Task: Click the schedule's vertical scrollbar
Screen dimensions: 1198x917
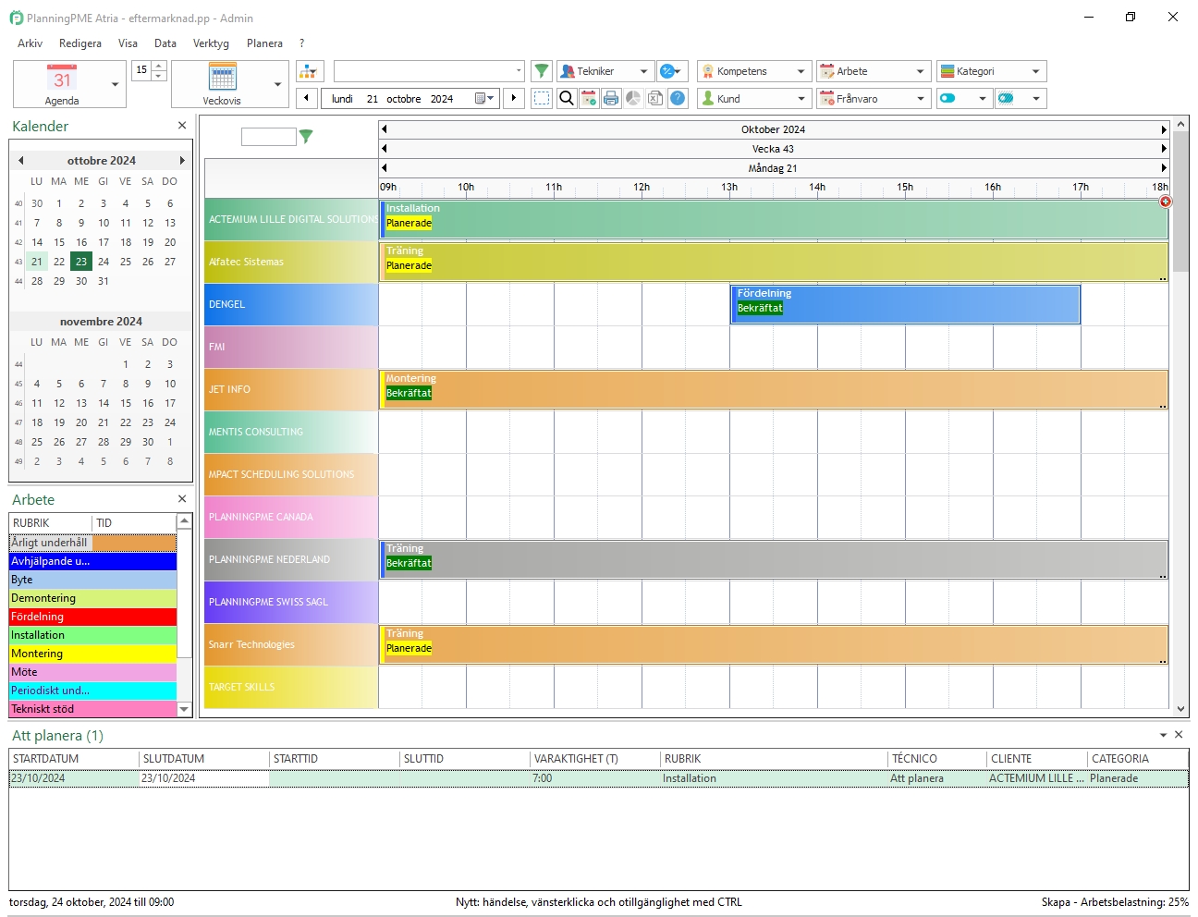Action: [x=1180, y=418]
